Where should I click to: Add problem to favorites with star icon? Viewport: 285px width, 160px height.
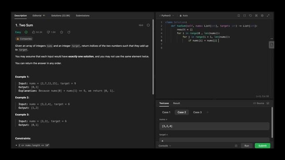(61, 32)
